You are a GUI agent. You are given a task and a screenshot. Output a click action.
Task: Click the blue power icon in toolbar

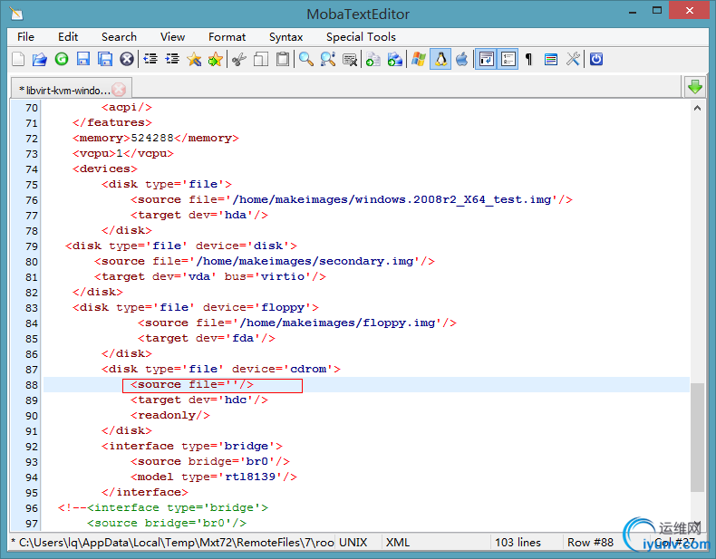click(x=596, y=60)
